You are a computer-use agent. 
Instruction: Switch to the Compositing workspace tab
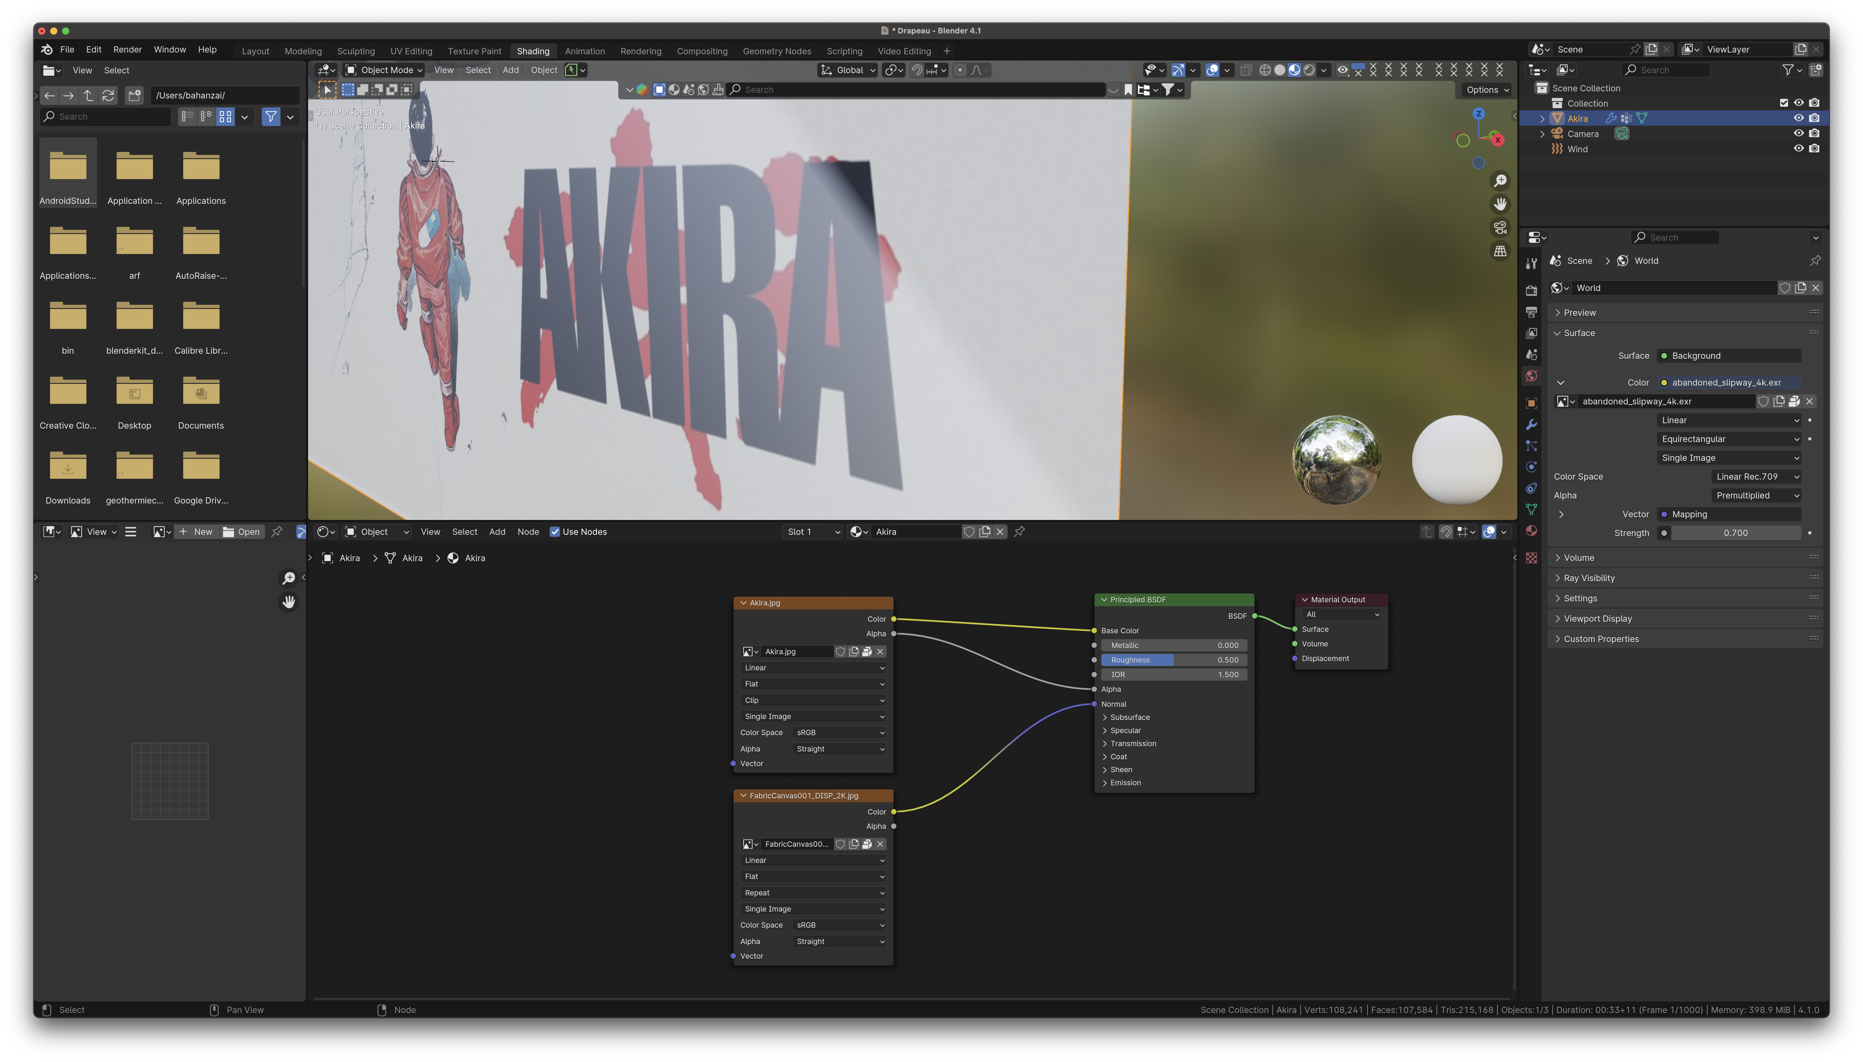tap(702, 51)
